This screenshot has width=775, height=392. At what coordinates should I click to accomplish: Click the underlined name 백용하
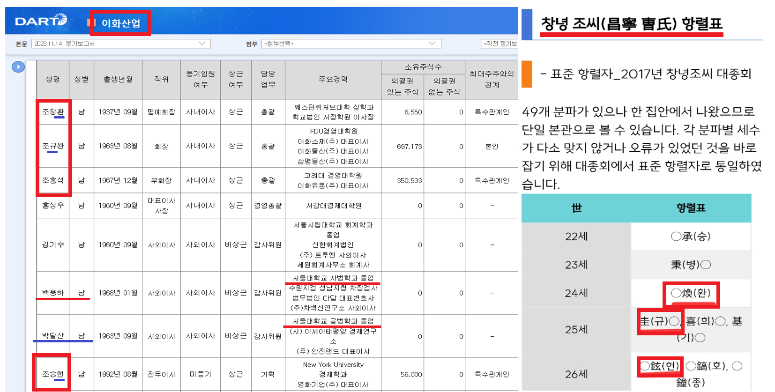[53, 293]
